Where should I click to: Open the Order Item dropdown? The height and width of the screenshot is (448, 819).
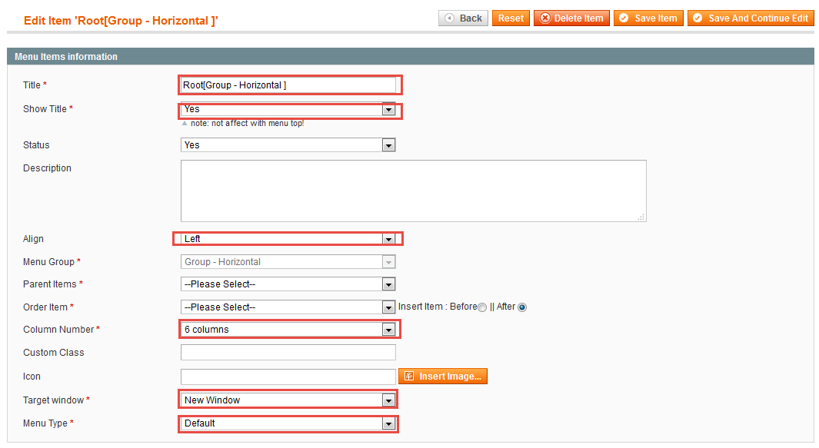click(288, 307)
